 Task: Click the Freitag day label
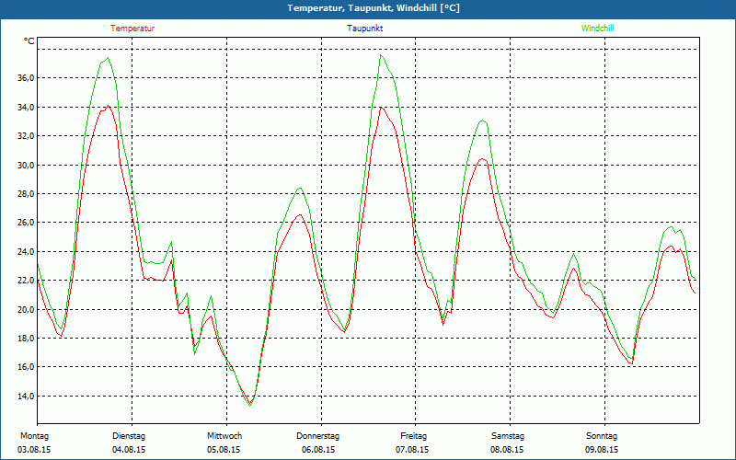click(413, 436)
